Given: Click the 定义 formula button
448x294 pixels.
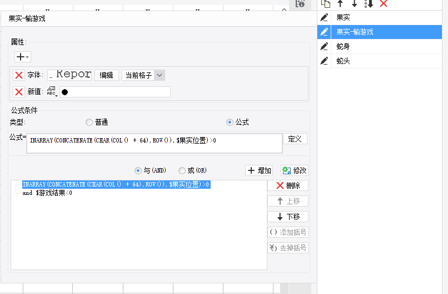Looking at the screenshot, I should point(295,139).
